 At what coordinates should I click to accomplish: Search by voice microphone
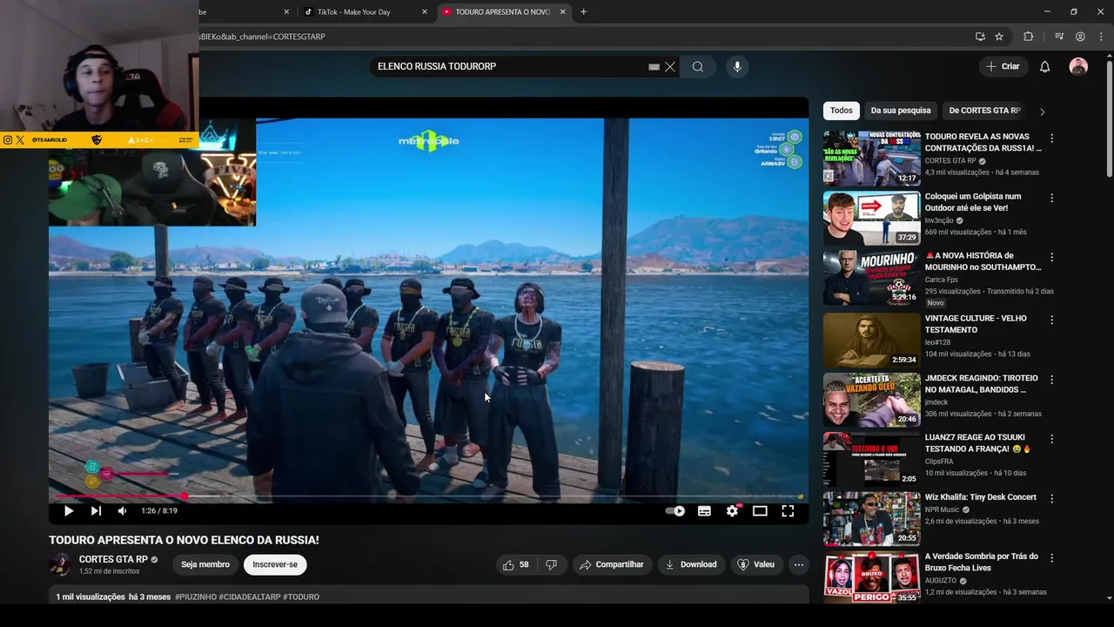(737, 67)
